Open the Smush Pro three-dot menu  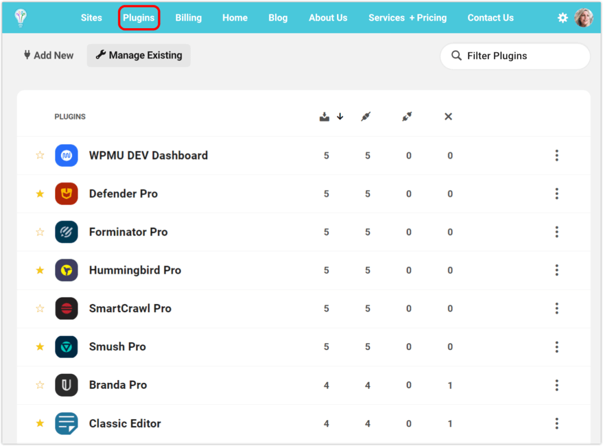tap(556, 347)
